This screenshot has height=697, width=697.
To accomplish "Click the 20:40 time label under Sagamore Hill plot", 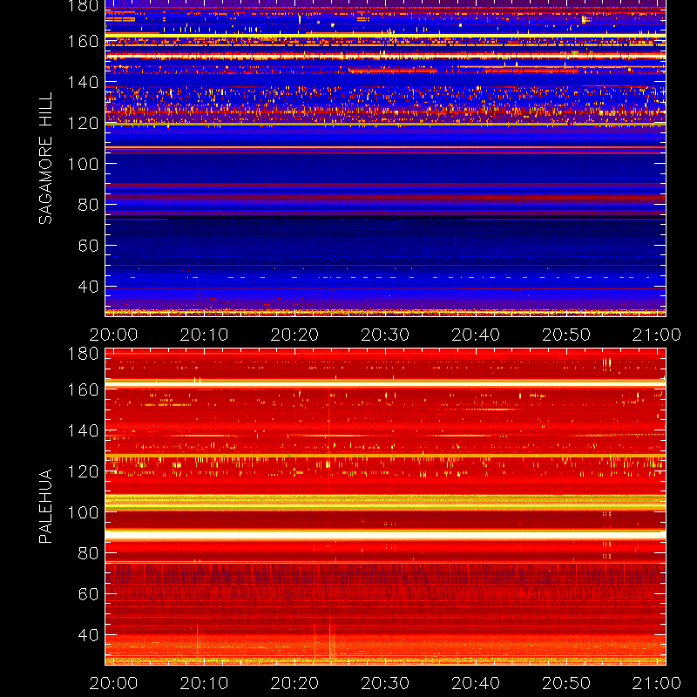I will (476, 335).
